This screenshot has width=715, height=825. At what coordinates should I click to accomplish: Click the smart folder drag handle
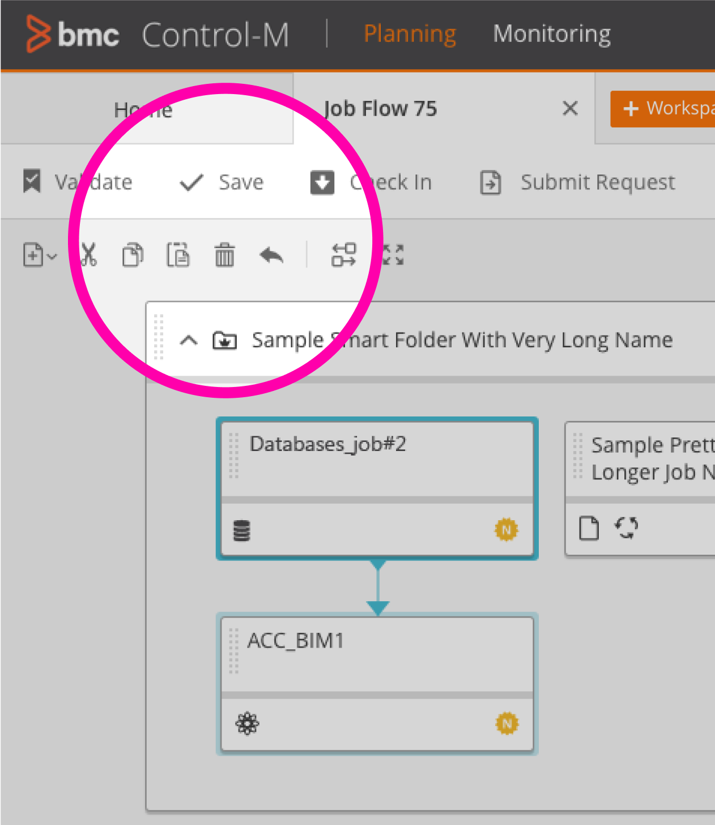point(159,337)
